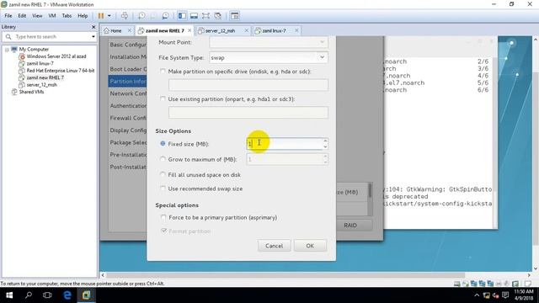Image resolution: width=539 pixels, height=303 pixels.
Task: Toggle the library sidebar view icon
Action: pyautogui.click(x=182, y=16)
